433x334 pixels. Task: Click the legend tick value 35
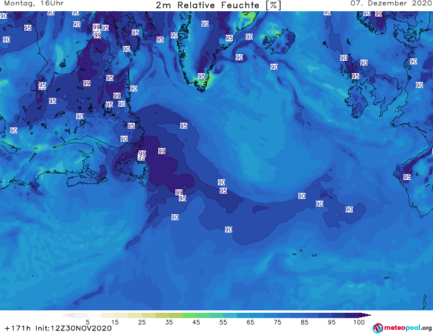pyautogui.click(x=169, y=322)
